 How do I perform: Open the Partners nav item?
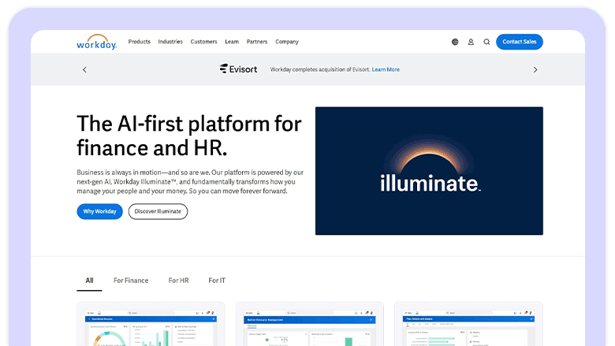coord(257,42)
